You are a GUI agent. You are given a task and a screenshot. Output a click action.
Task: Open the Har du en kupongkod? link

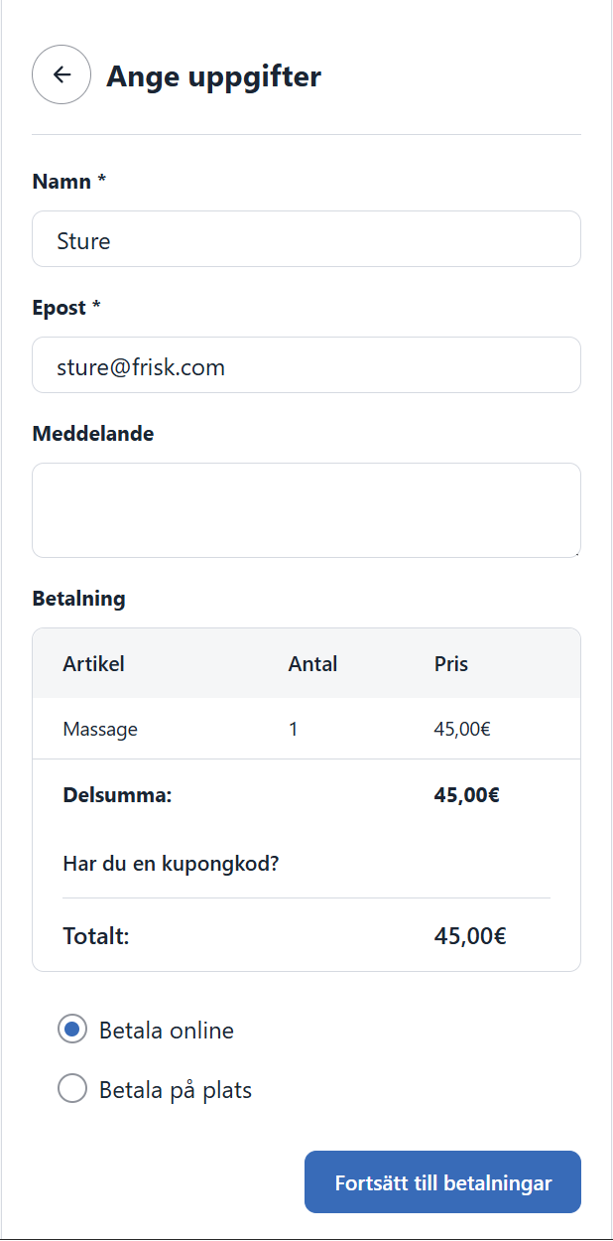click(x=171, y=864)
